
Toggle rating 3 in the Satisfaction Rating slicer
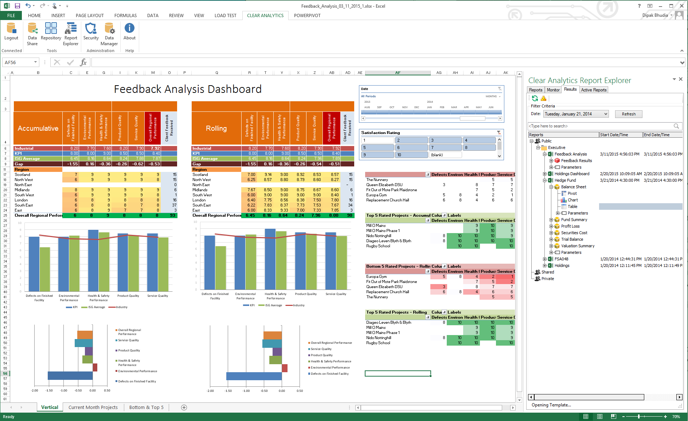445,140
